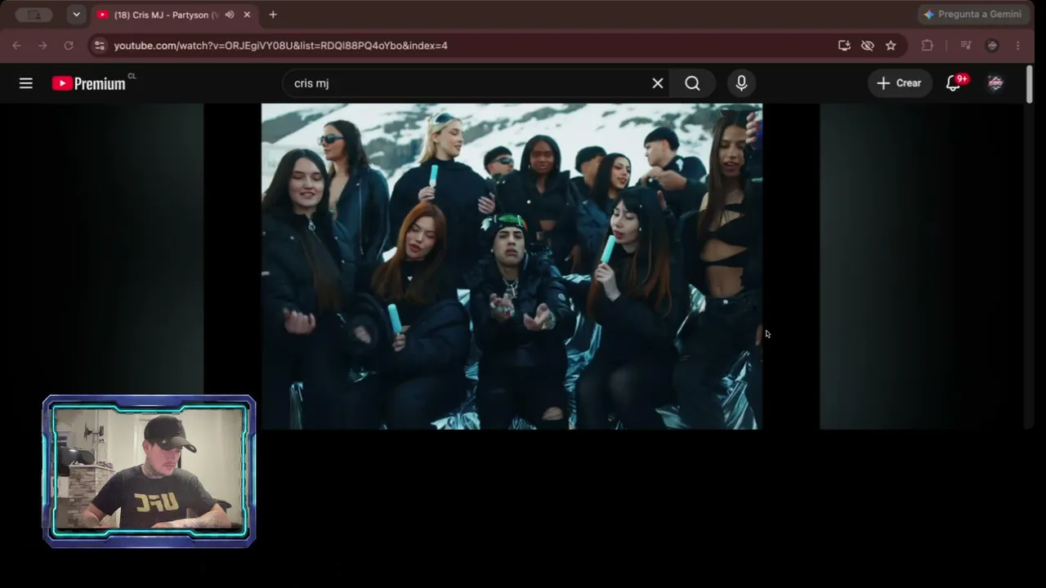Open the Chrome profile avatar

992,46
